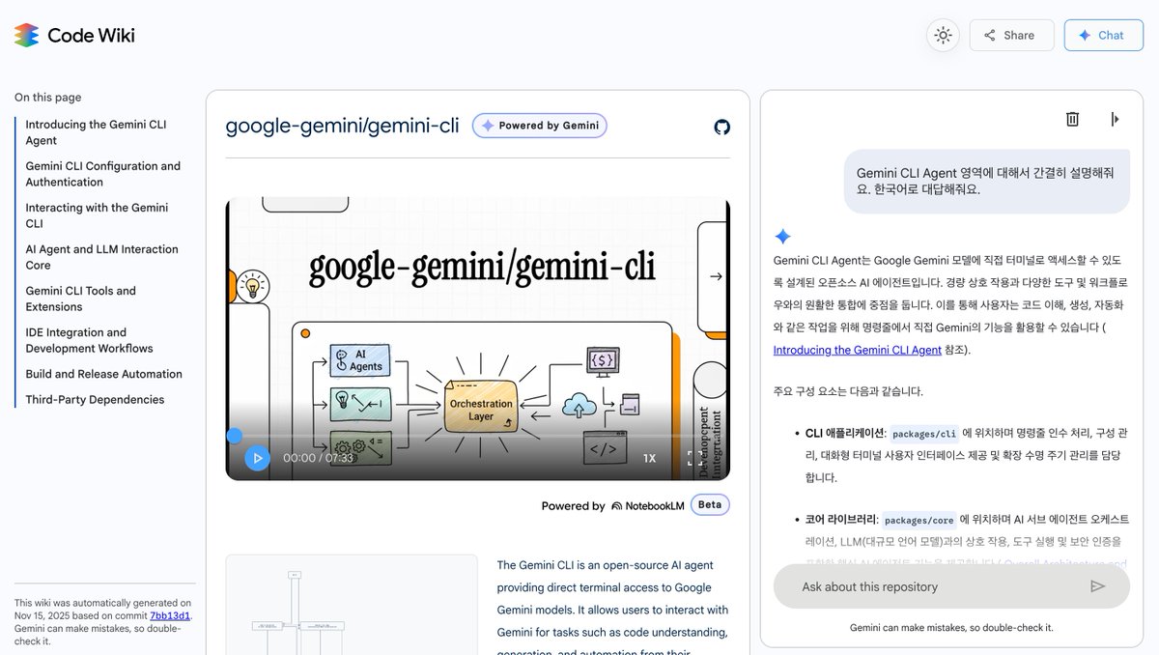Go to IDE Integration and Development Workflows

click(89, 340)
